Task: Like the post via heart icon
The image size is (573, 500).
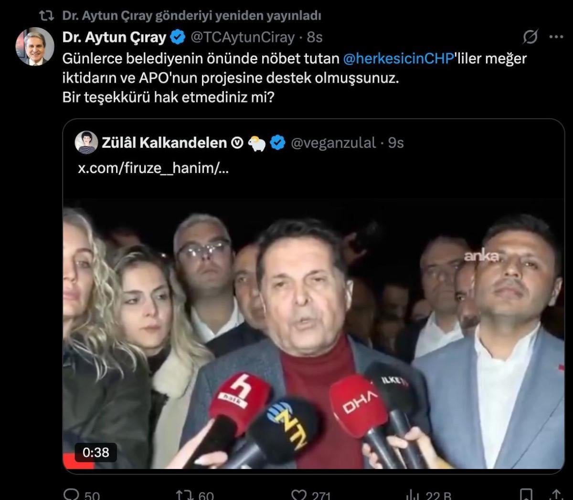Action: (x=299, y=494)
